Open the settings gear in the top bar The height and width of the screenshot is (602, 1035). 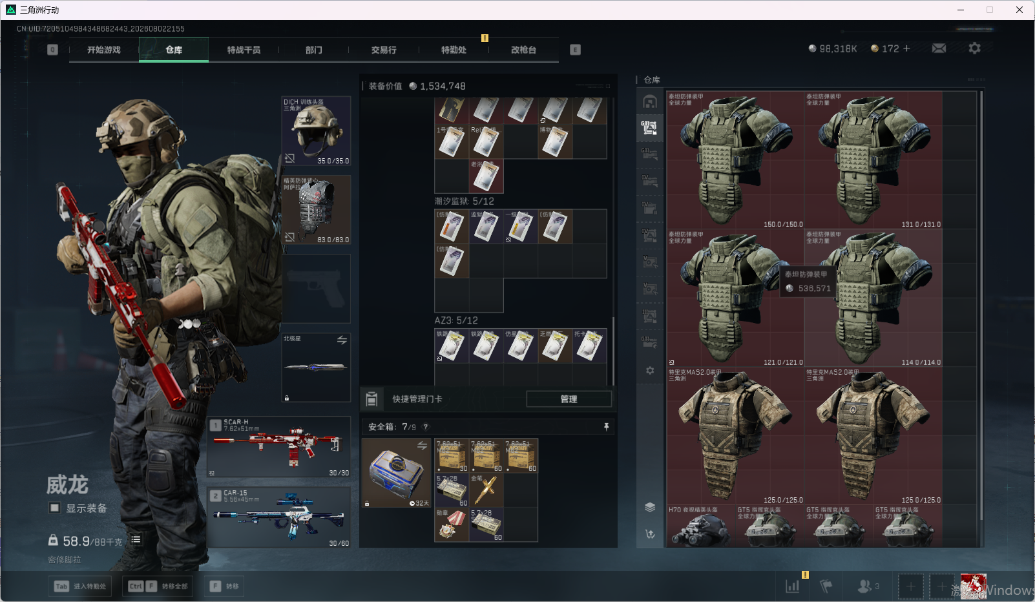pos(974,48)
